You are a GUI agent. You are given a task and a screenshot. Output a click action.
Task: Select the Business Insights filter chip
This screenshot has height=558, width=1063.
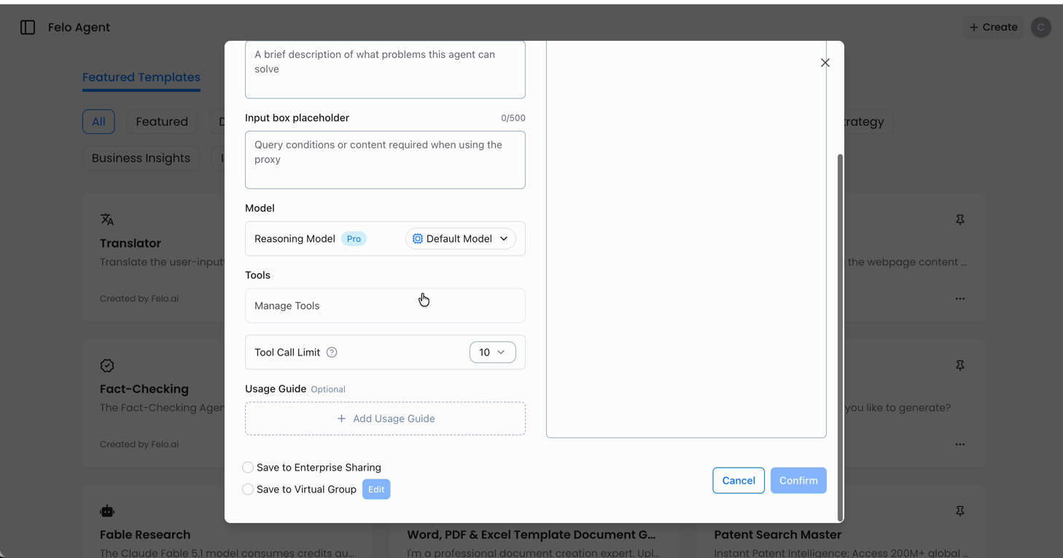(x=141, y=158)
